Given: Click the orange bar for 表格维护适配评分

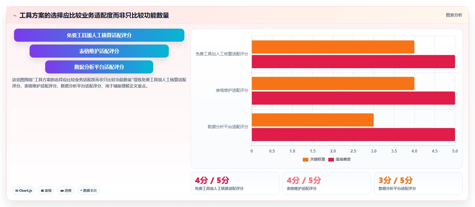Looking at the screenshot, I should (333, 83).
